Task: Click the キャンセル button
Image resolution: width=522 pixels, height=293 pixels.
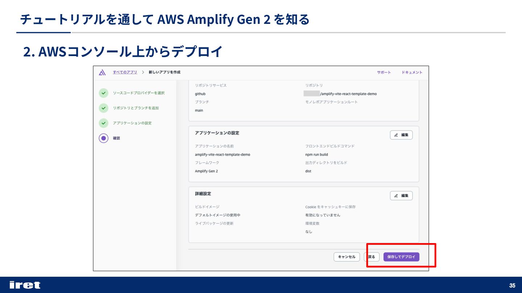Action: point(347,257)
